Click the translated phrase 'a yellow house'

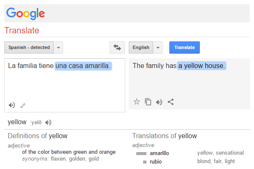pos(202,66)
